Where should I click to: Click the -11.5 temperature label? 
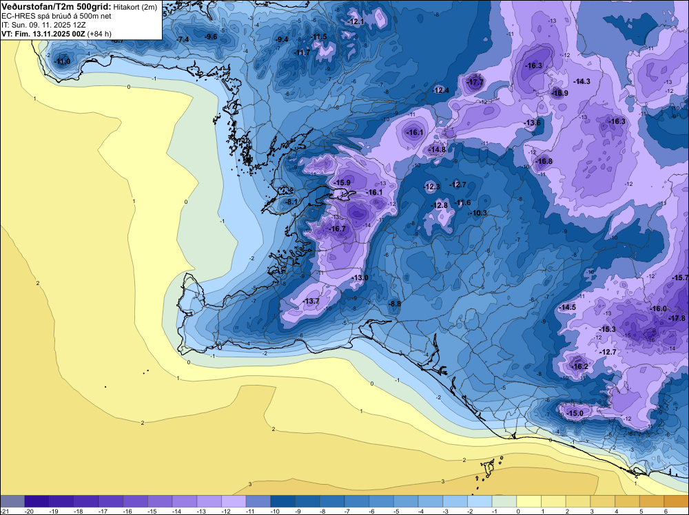point(318,36)
